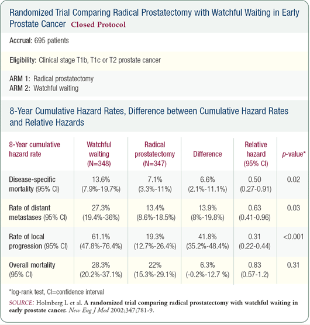Click the '<0.001' p-value cell
Image resolution: width=310 pixels, height=325 pixels.
[x=294, y=237]
